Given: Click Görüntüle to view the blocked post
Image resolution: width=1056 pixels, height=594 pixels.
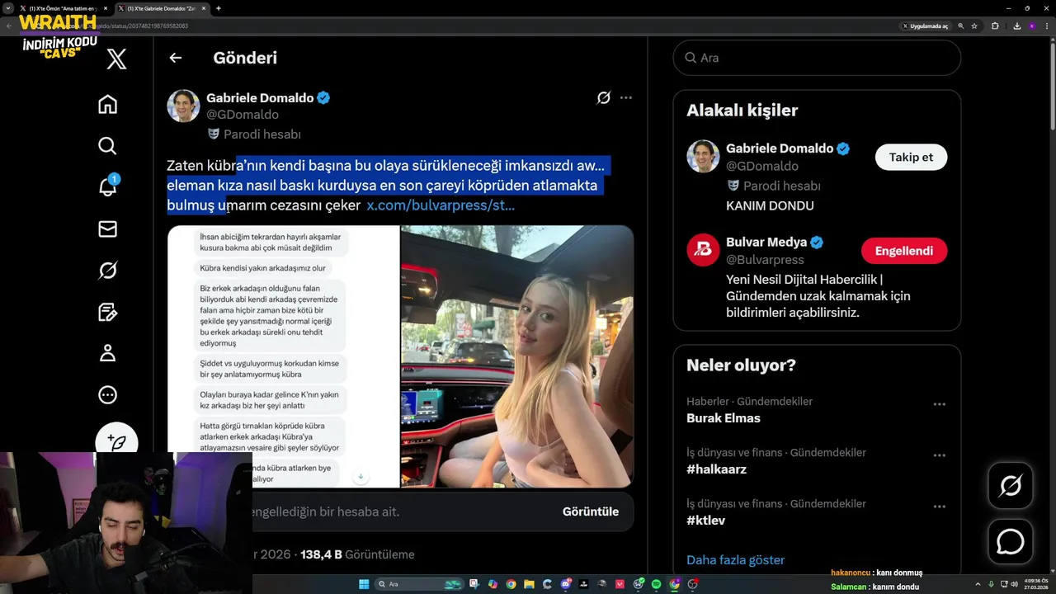Looking at the screenshot, I should click(591, 511).
